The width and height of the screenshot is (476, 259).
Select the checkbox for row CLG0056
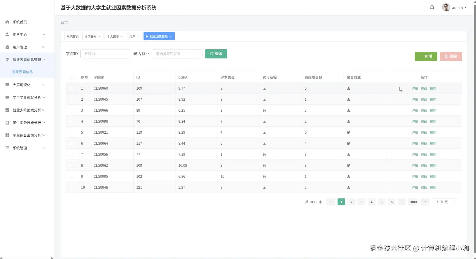tap(72, 155)
